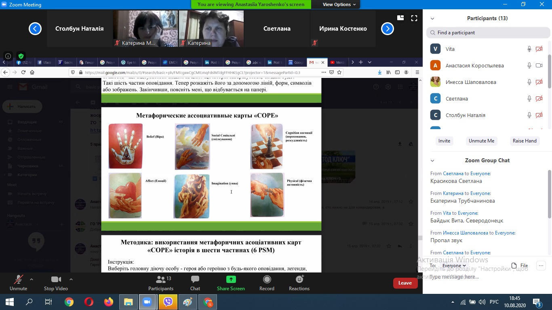
Task: Show previous video thumbnails with left arrow
Action: click(35, 29)
